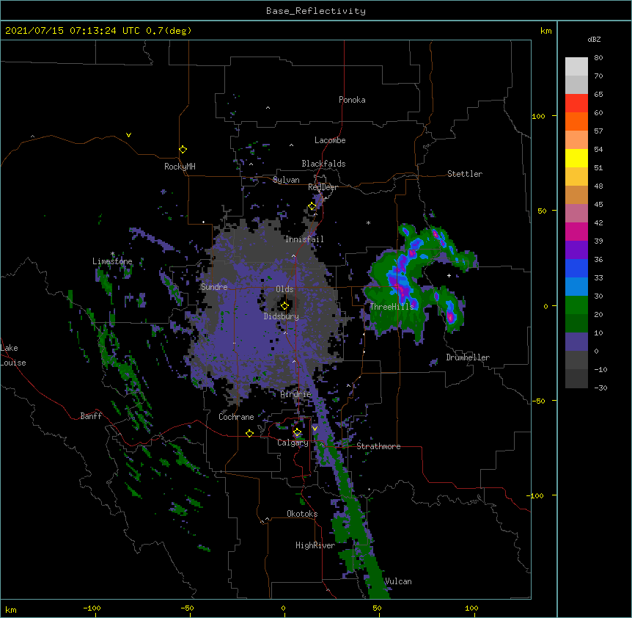This screenshot has width=632, height=618.
Task: Click the legend value -30
Action: tap(600, 388)
